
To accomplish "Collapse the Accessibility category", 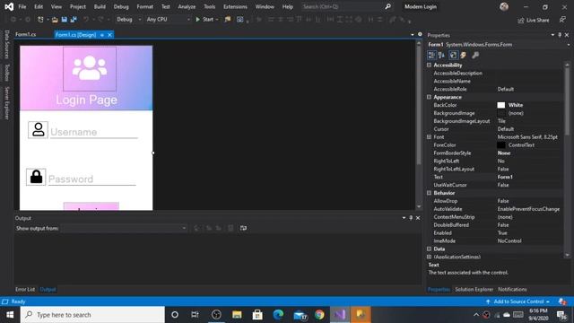I will tap(429, 65).
